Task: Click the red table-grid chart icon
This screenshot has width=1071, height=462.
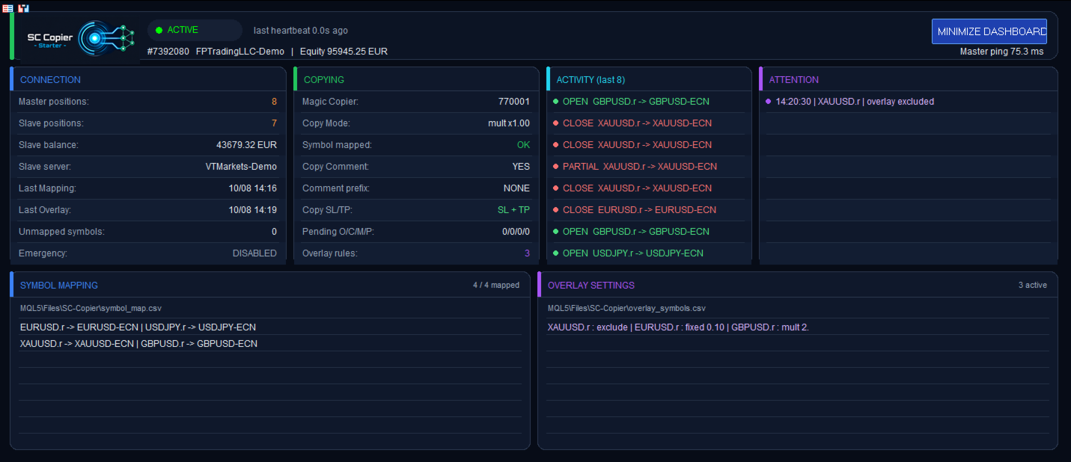Action: 7,8
